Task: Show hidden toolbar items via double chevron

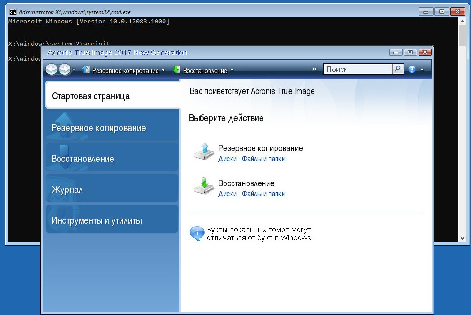Action: click(x=314, y=69)
